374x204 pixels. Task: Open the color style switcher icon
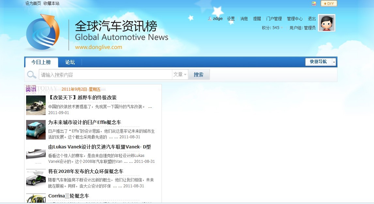314,4
